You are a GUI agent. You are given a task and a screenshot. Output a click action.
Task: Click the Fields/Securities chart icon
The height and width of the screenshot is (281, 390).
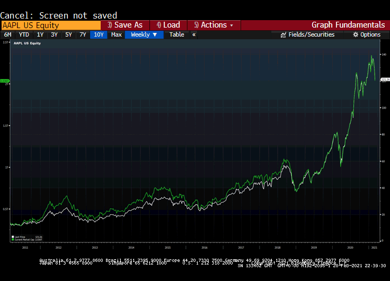tap(283, 34)
